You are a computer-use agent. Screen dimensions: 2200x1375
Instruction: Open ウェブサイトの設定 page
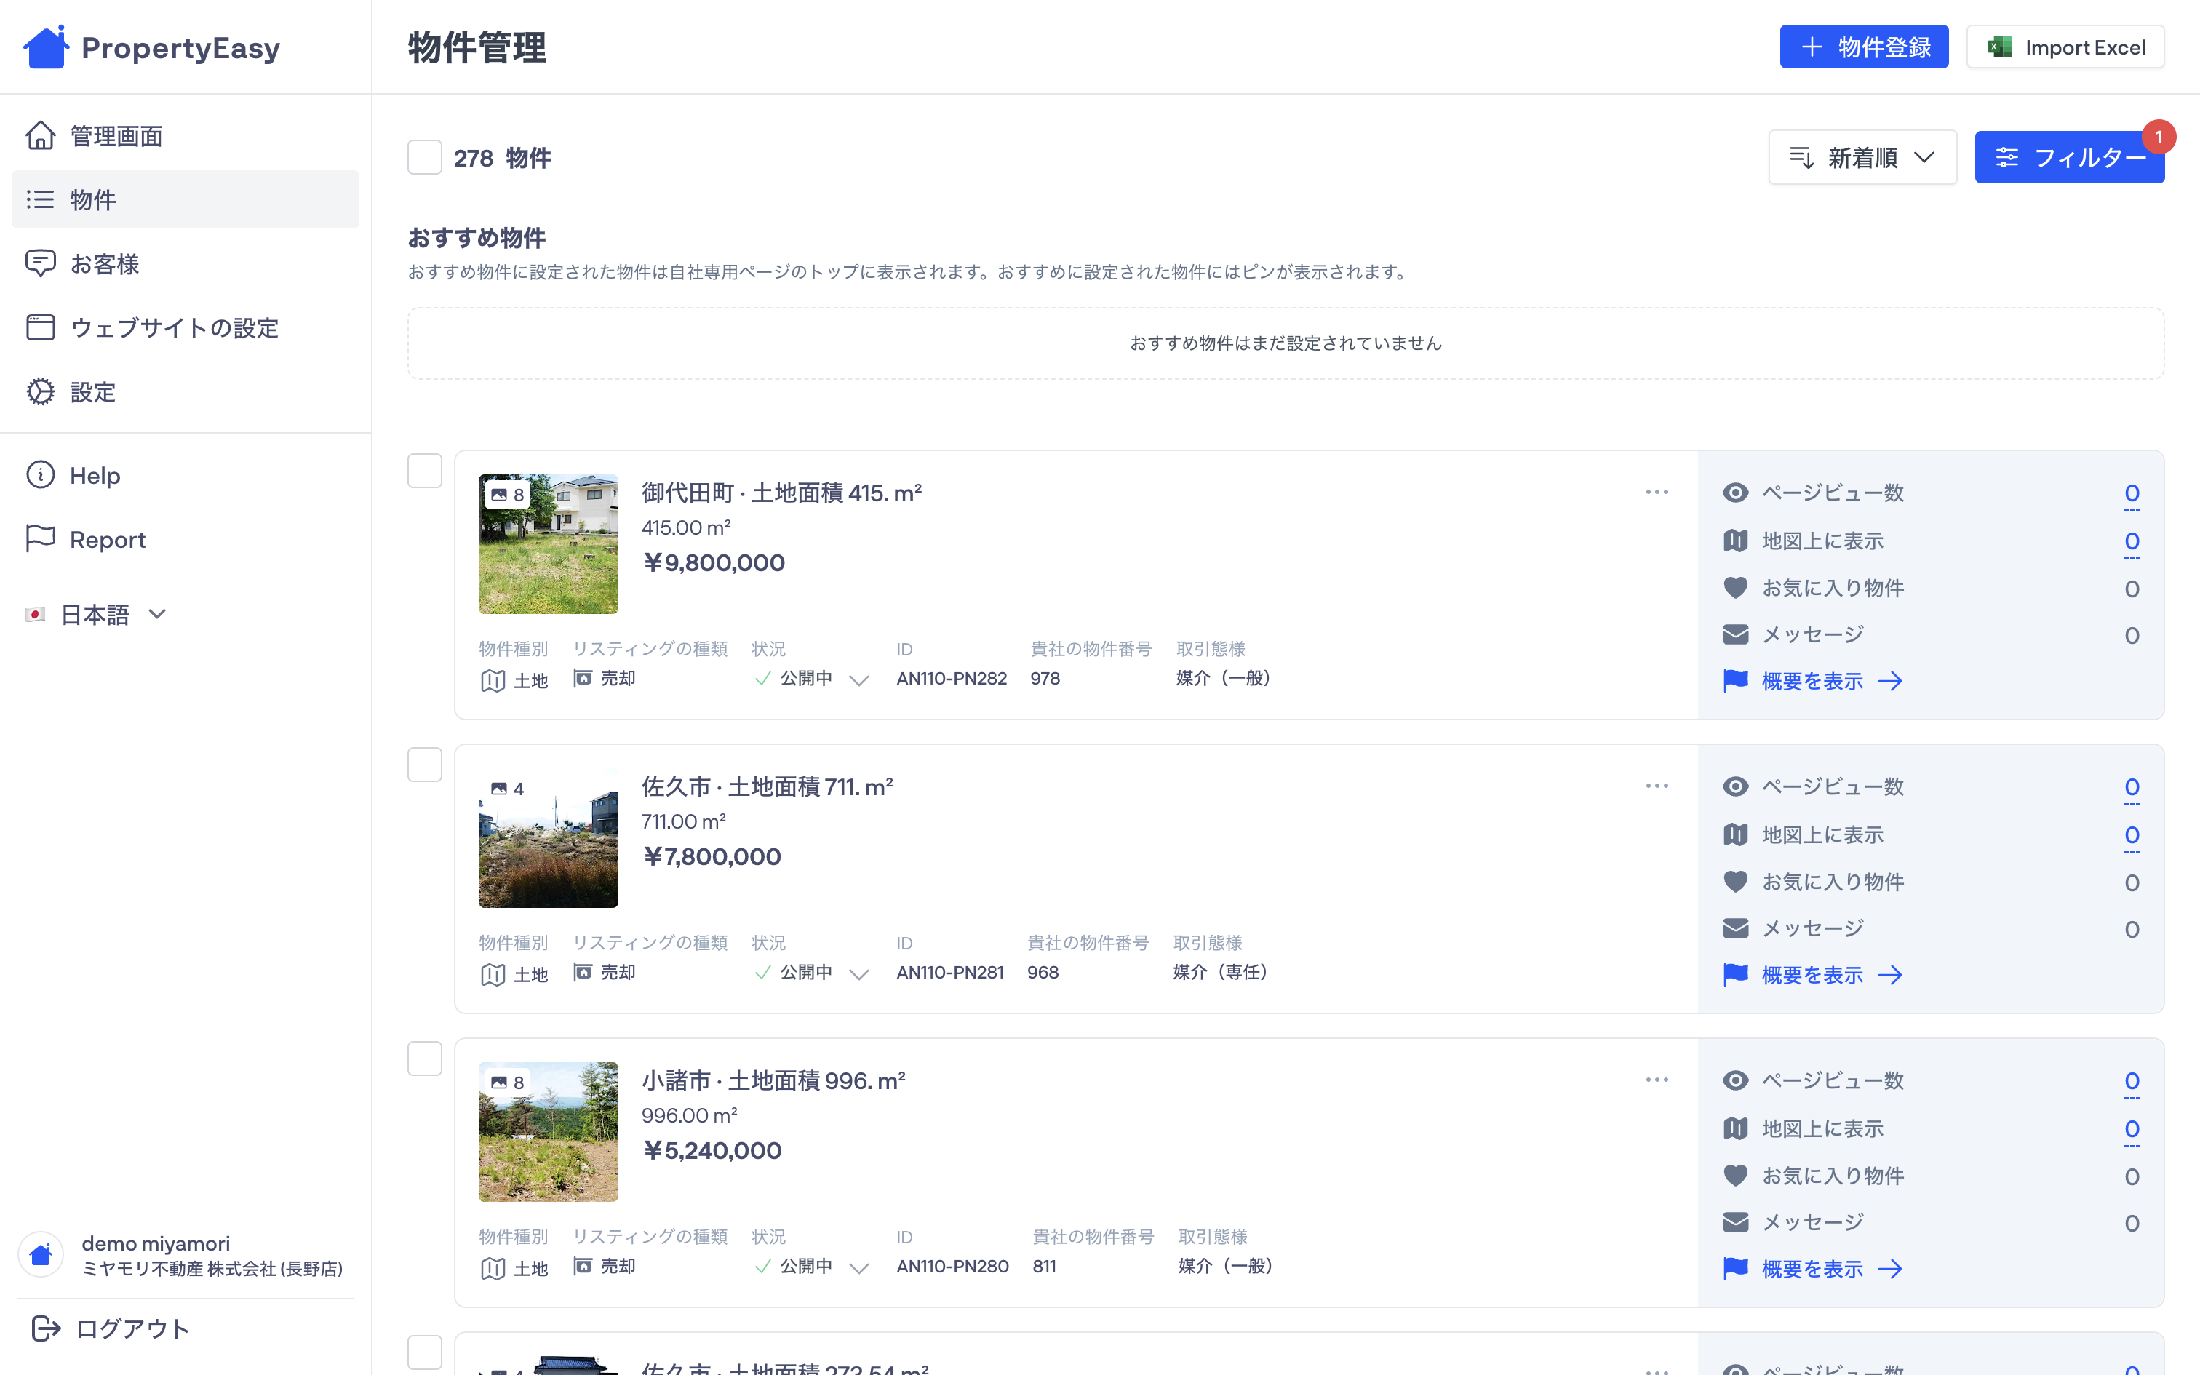coord(185,327)
